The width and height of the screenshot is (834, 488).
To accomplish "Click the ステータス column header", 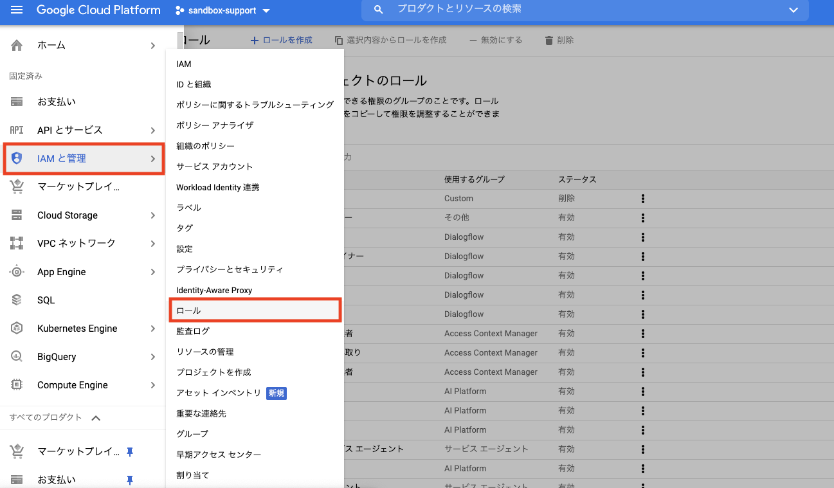I will click(x=577, y=179).
